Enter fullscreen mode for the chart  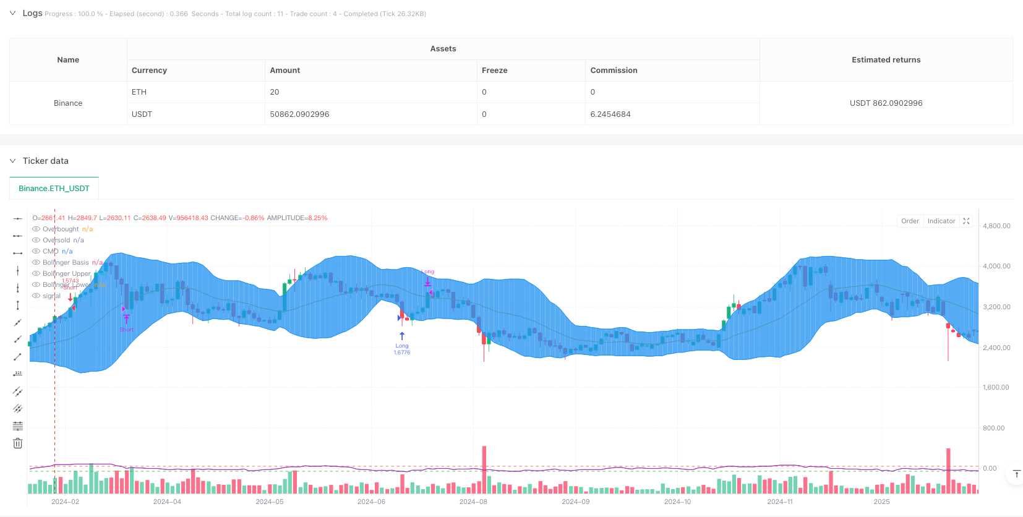point(966,221)
